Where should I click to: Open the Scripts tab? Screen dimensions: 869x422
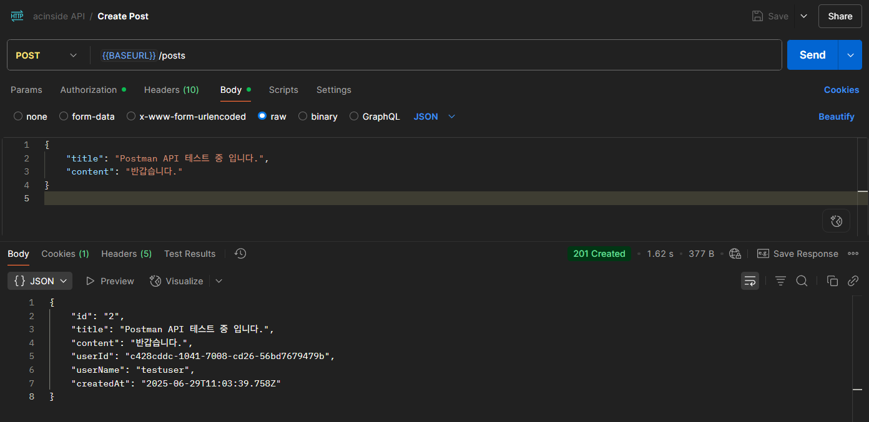pyautogui.click(x=283, y=90)
